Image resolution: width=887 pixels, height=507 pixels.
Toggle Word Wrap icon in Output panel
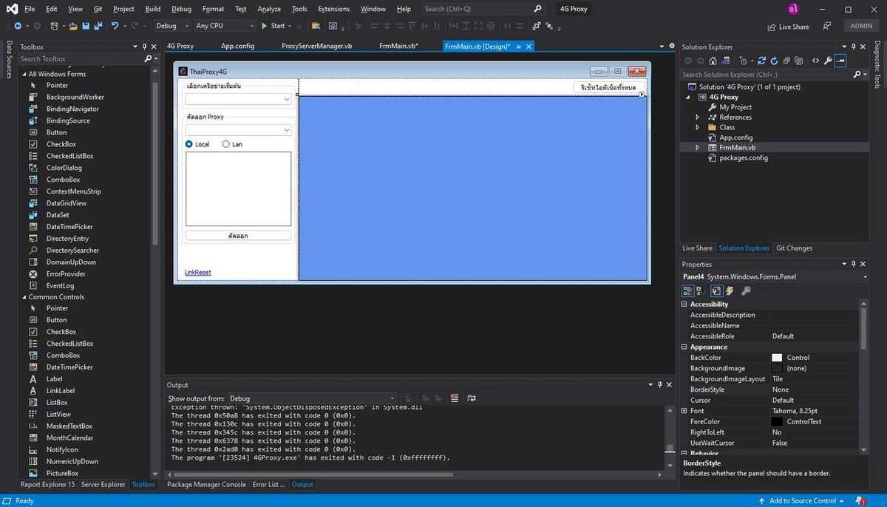click(x=472, y=398)
